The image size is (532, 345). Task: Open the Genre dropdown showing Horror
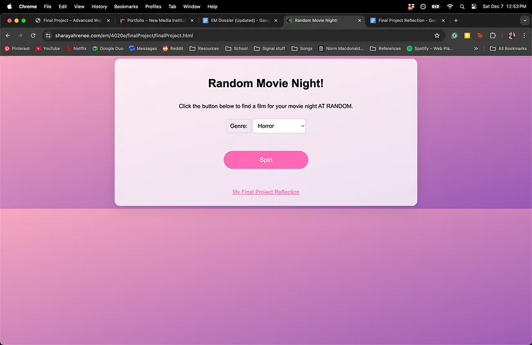[x=279, y=126]
